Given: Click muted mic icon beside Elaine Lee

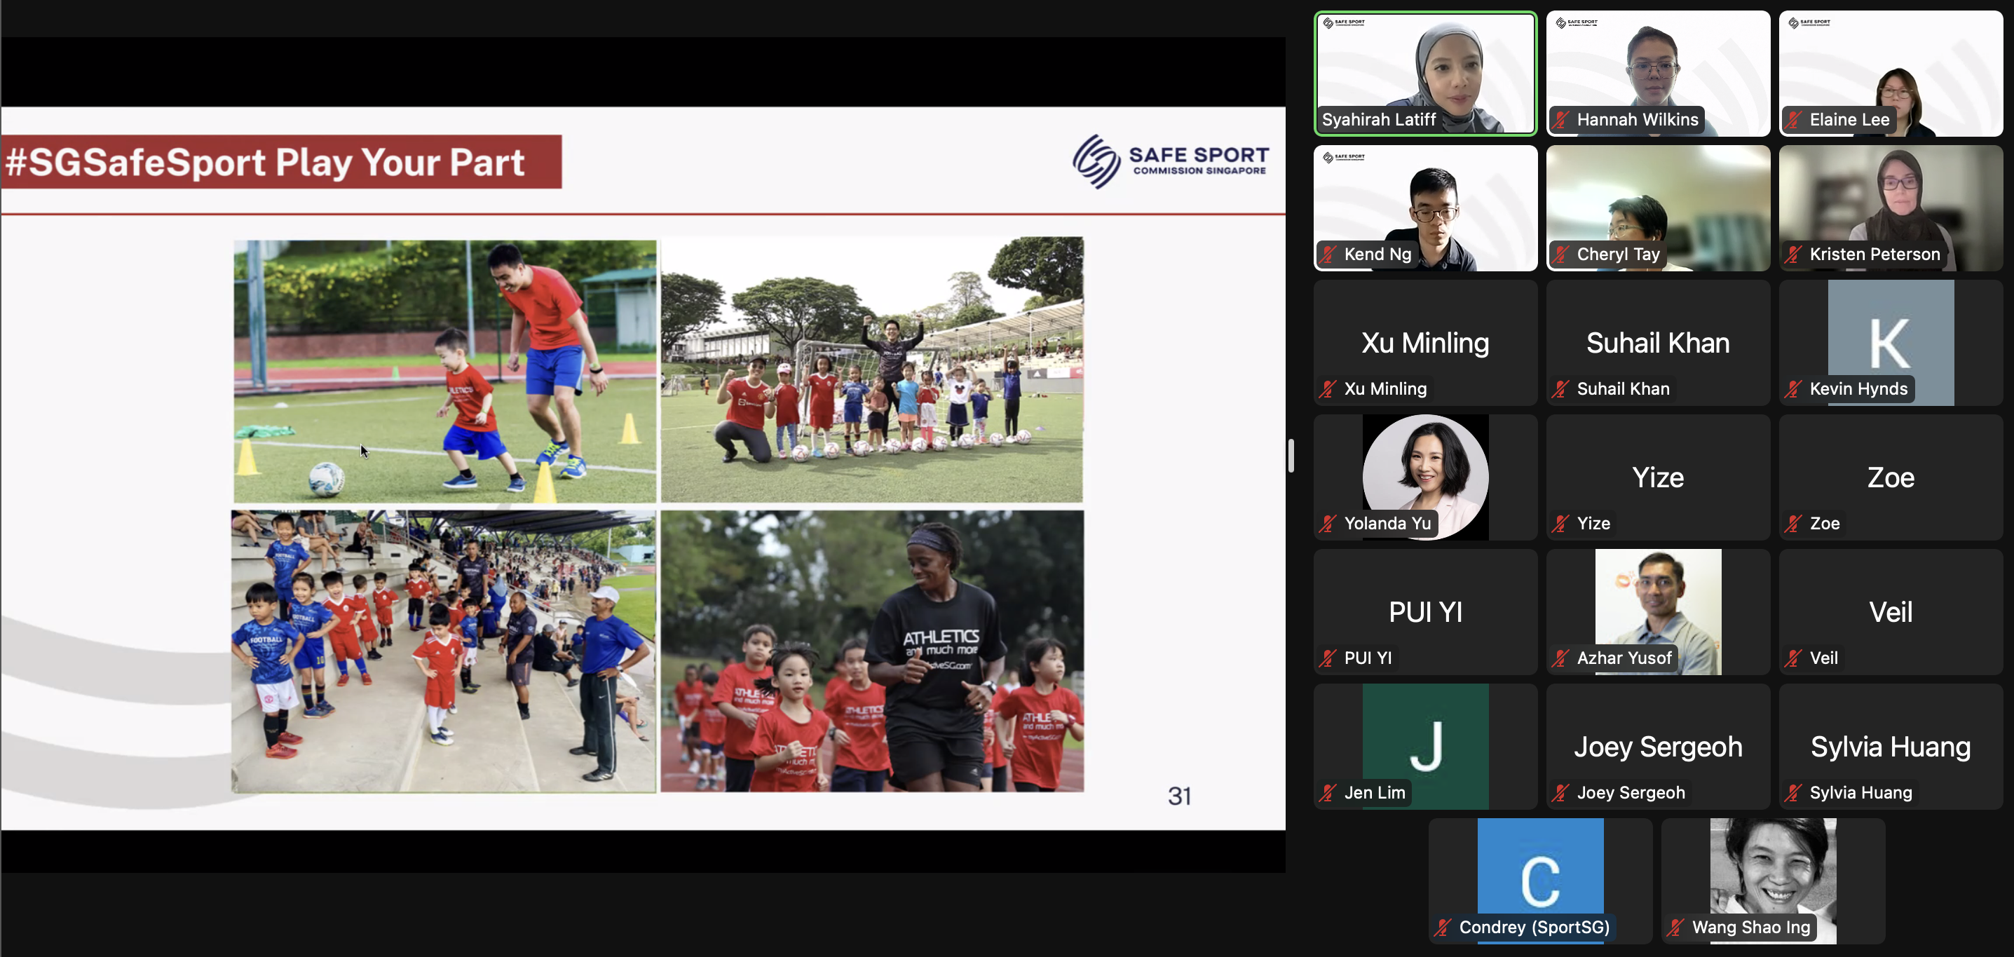Looking at the screenshot, I should pos(1795,120).
